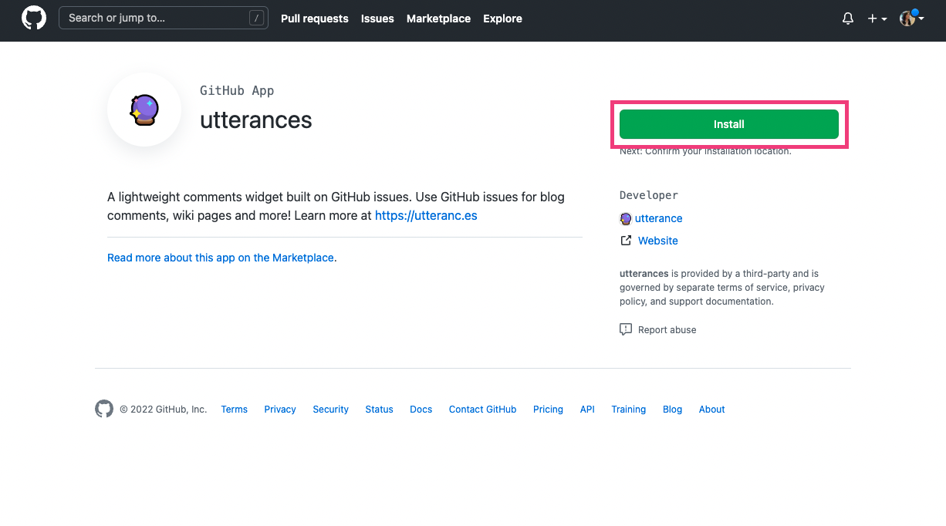946x526 pixels.
Task: Go to Pull requests
Action: point(315,19)
